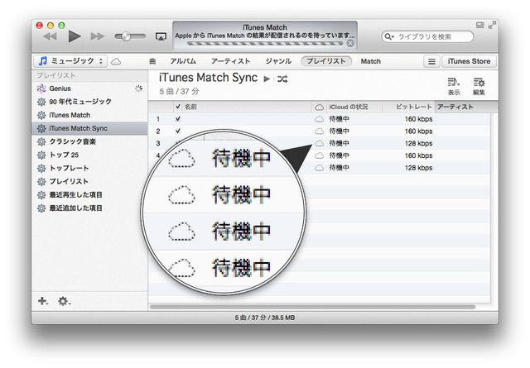Screen dimensions: 530x368
Task: Switch to the ジャンル tab
Action: tap(278, 61)
